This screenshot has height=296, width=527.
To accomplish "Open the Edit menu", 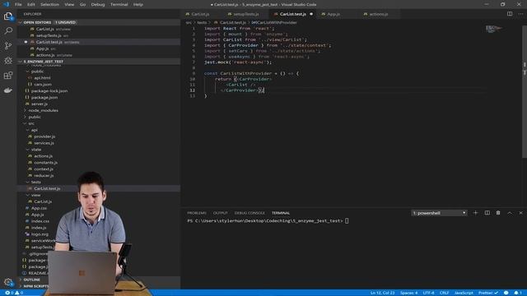I will [31, 4].
